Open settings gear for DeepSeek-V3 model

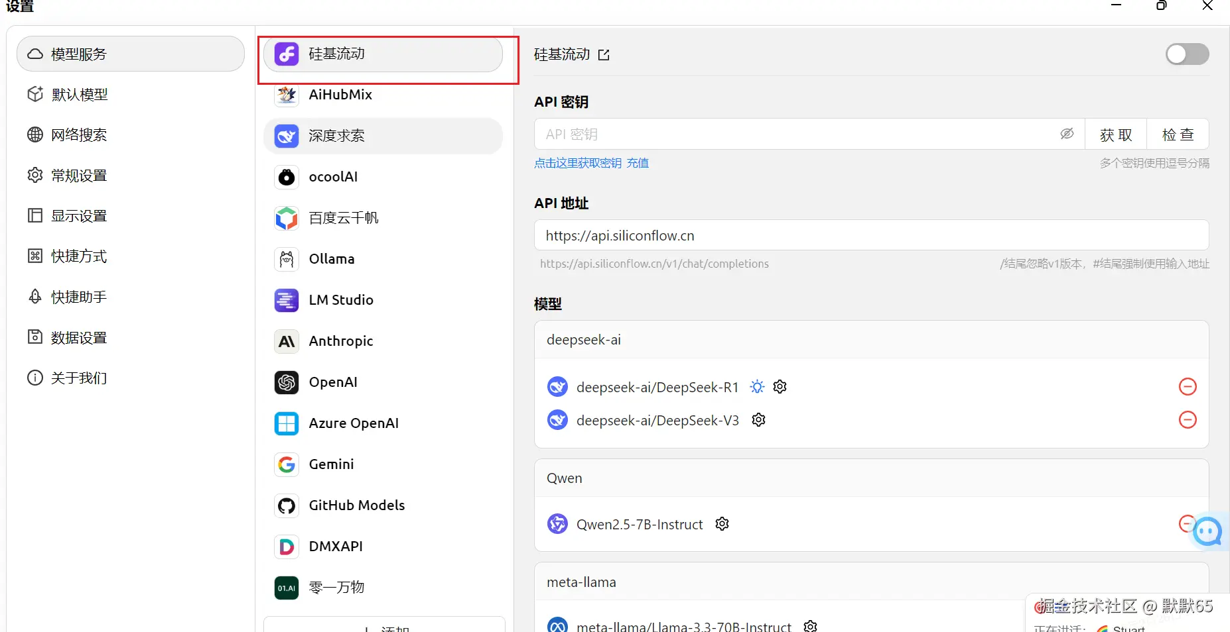759,419
